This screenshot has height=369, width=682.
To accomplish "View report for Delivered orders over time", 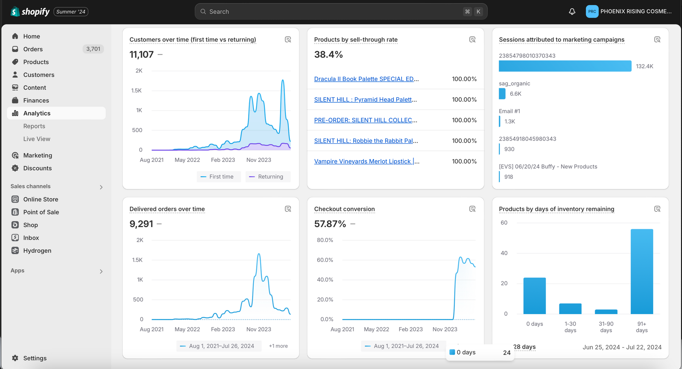I will pos(288,209).
